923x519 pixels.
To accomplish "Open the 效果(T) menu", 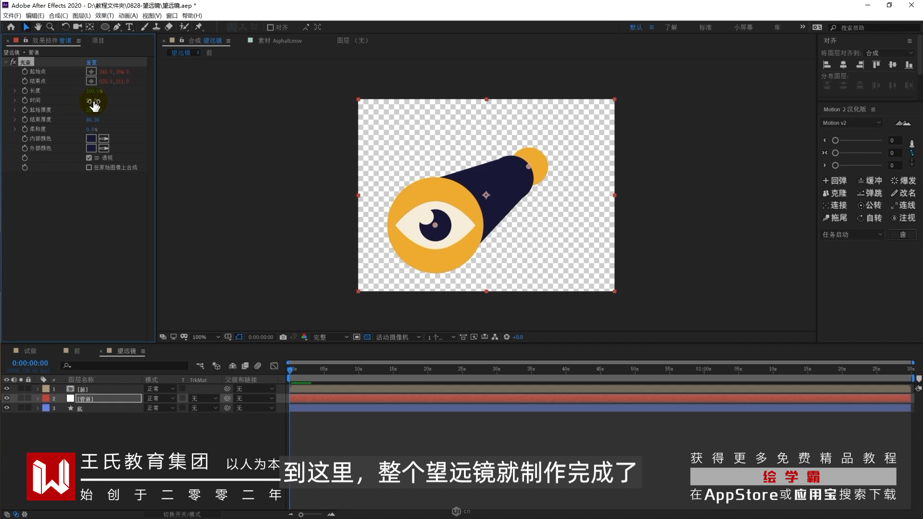I will tap(104, 15).
